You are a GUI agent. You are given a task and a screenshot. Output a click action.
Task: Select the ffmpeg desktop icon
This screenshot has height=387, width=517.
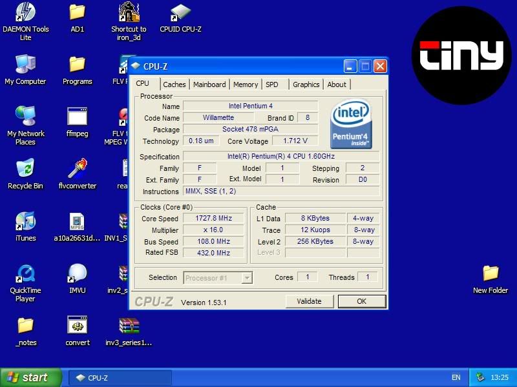click(77, 122)
